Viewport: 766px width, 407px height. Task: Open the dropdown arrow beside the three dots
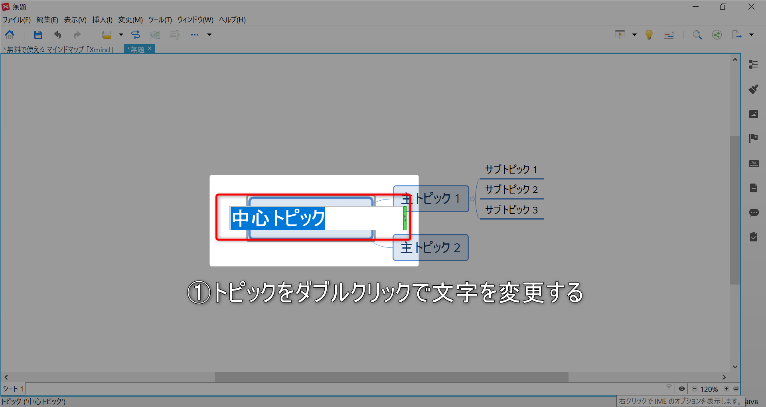[x=209, y=35]
